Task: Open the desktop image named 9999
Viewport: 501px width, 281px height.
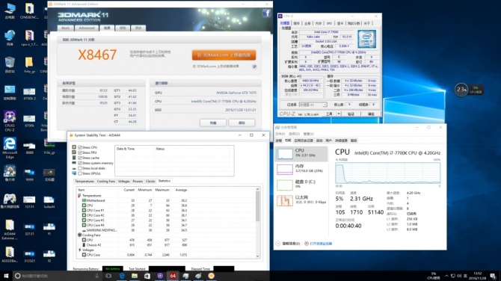Action: (x=29, y=175)
